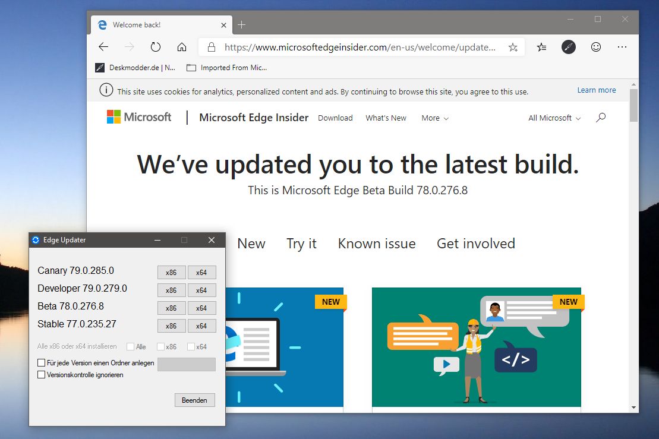Download Developer x86 build
The height and width of the screenshot is (439, 659).
(x=171, y=290)
